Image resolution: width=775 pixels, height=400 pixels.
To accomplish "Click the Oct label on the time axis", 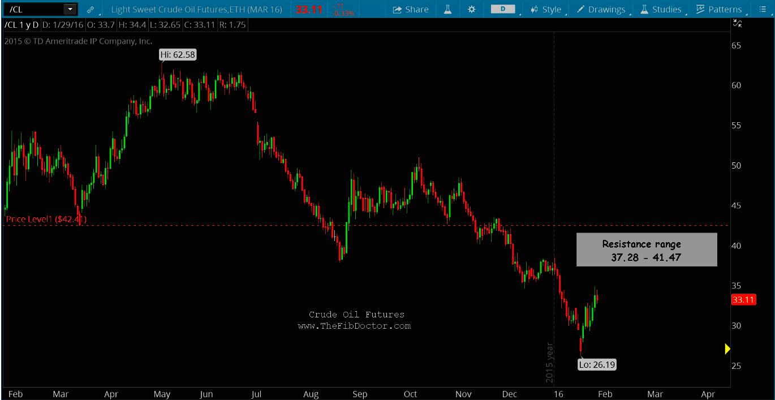I will tap(411, 394).
